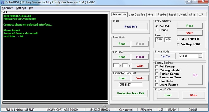Click the large Production Data Edit button
209x112 pixels.
pos(131,93)
